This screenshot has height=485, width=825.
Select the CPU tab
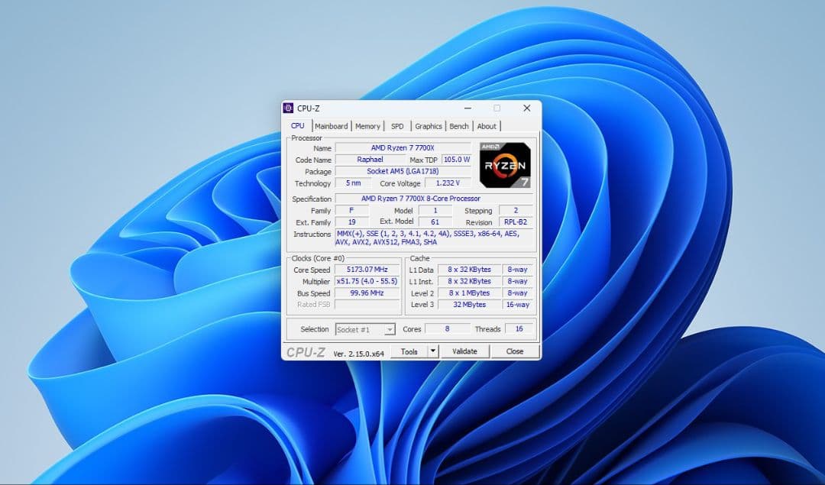click(x=297, y=125)
